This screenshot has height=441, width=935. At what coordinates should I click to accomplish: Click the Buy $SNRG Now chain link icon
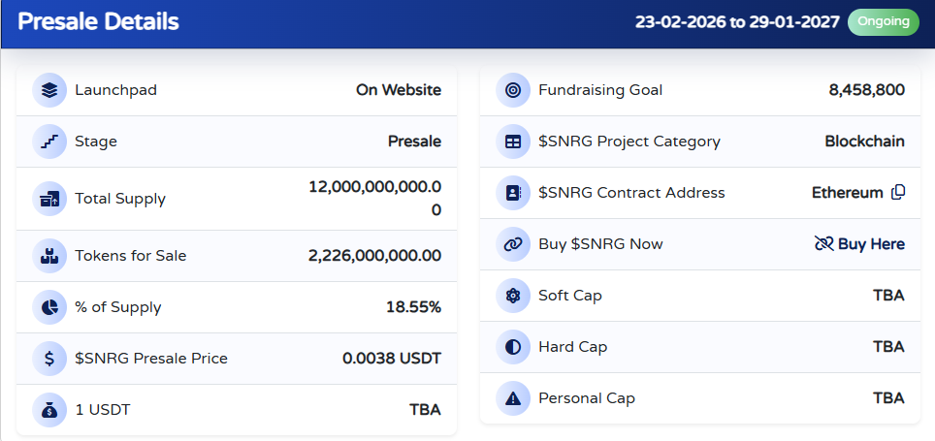pyautogui.click(x=513, y=244)
